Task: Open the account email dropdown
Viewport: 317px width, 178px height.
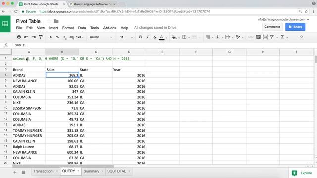Action: (x=283, y=19)
